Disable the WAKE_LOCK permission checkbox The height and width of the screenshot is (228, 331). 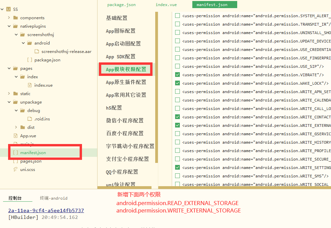tap(177, 83)
